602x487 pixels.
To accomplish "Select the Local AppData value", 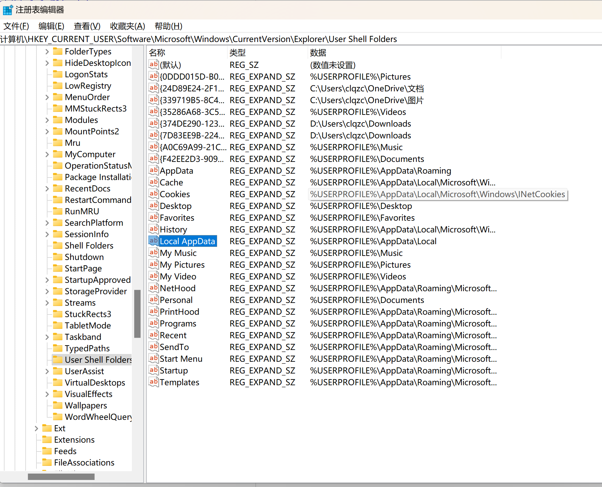I will pos(187,241).
